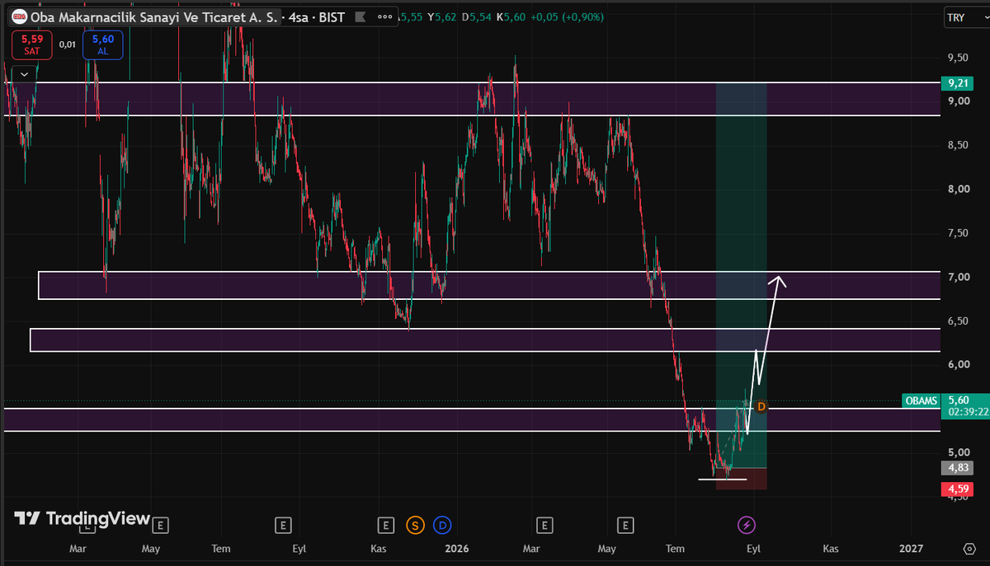
Task: Click the blue AL 5,60 buy button
Action: click(x=103, y=44)
